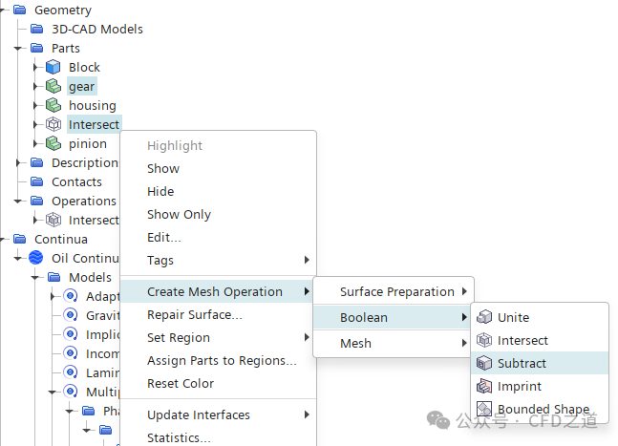Screen dimensions: 618x446
Task: Open the Tags submenu
Action: pyautogui.click(x=160, y=260)
